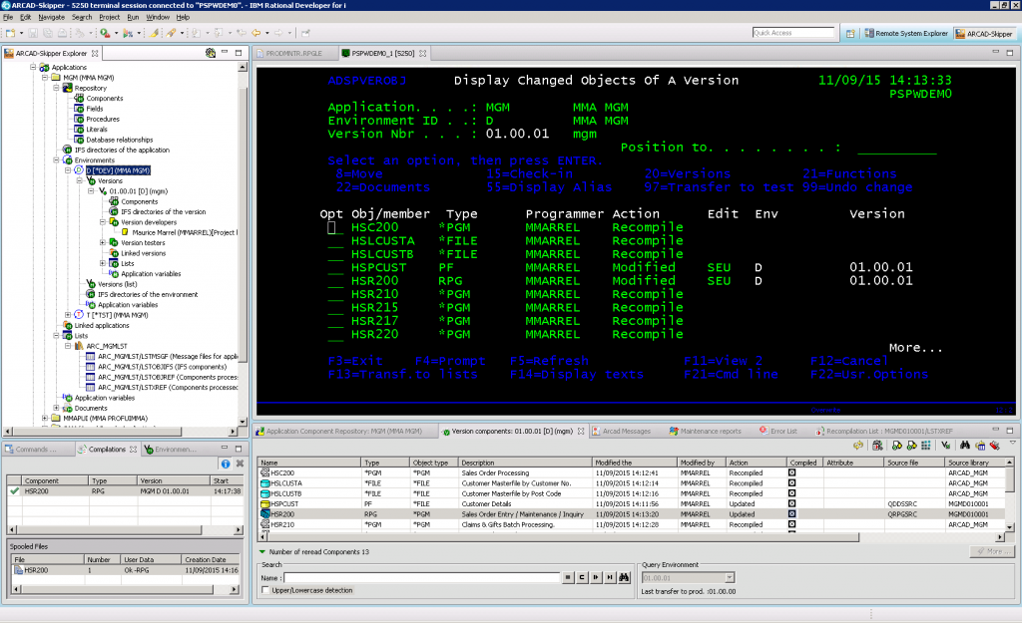Image resolution: width=1022 pixels, height=623 pixels.
Task: Switch to Application Component Repository tab
Action: pos(343,431)
